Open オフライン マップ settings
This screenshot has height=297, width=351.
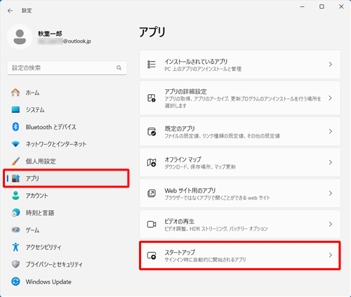240,162
